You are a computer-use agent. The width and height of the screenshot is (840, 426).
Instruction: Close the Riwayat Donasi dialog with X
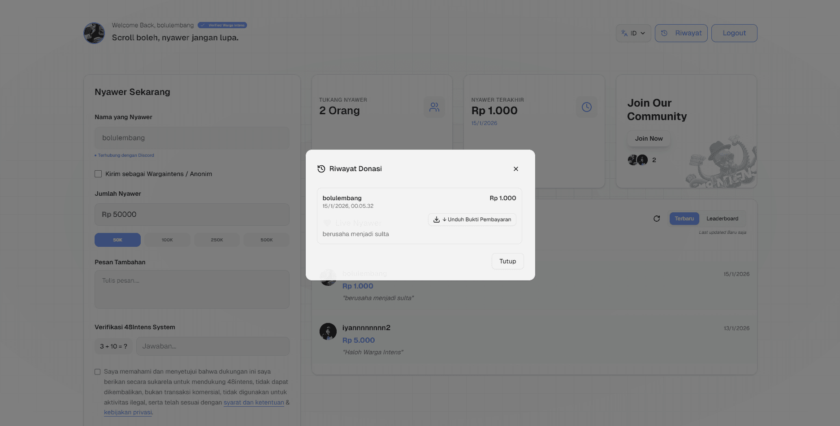click(x=515, y=169)
